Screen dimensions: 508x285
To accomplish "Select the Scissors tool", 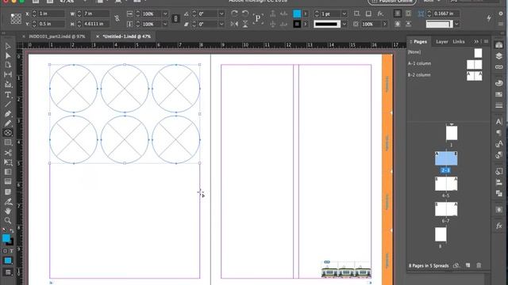I will tap(8, 153).
